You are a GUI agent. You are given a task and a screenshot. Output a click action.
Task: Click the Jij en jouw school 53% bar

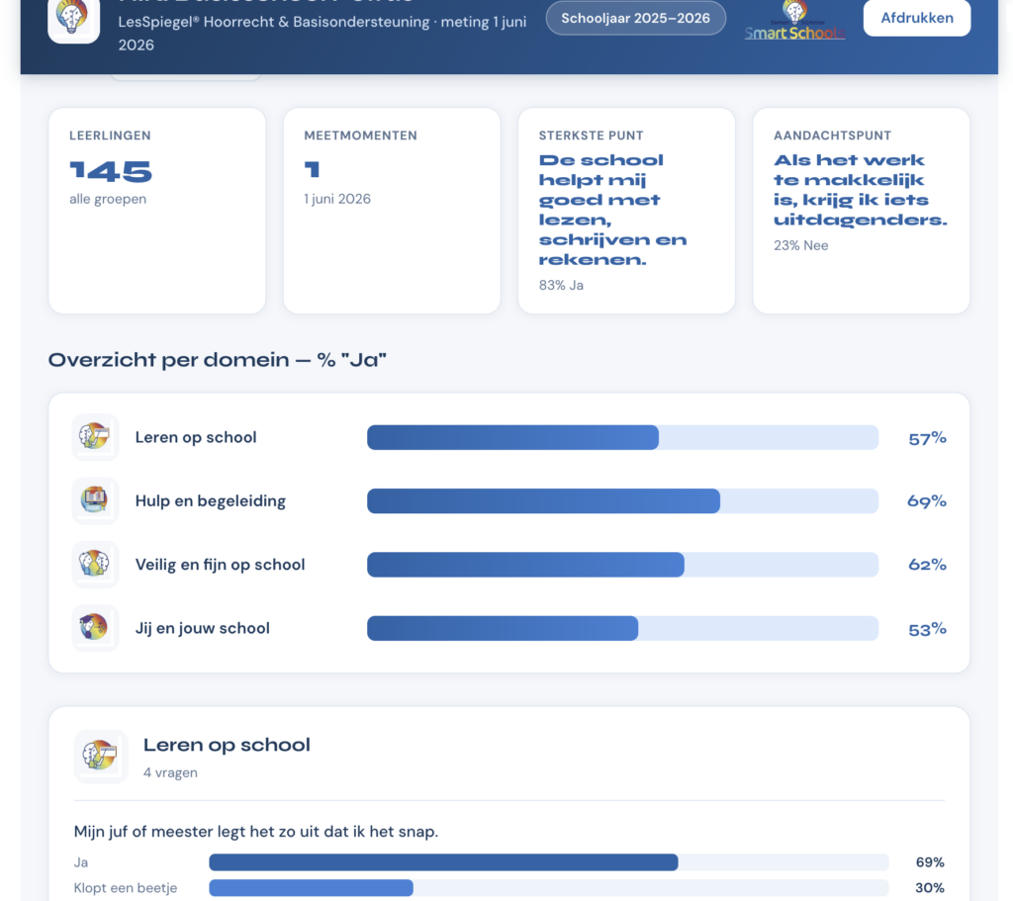(623, 628)
